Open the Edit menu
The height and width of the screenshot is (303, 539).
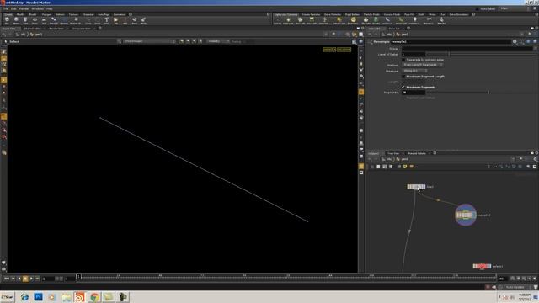13,9
